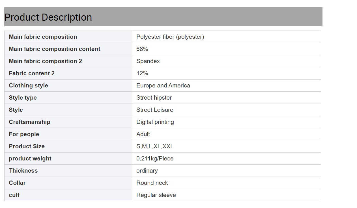Click the Clothing style row label
Viewport: 357px width, 208px height.
(x=28, y=85)
